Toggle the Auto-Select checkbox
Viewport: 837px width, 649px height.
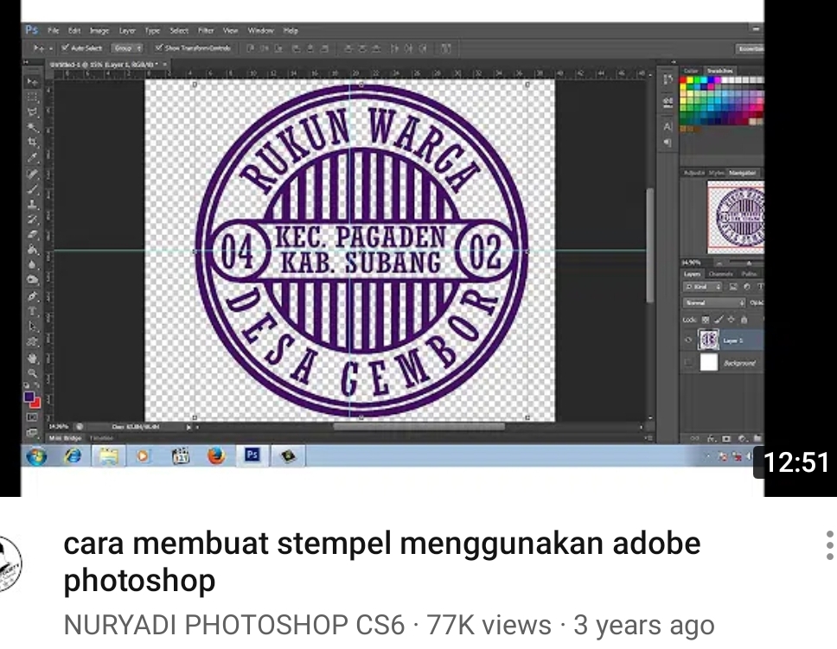65,48
